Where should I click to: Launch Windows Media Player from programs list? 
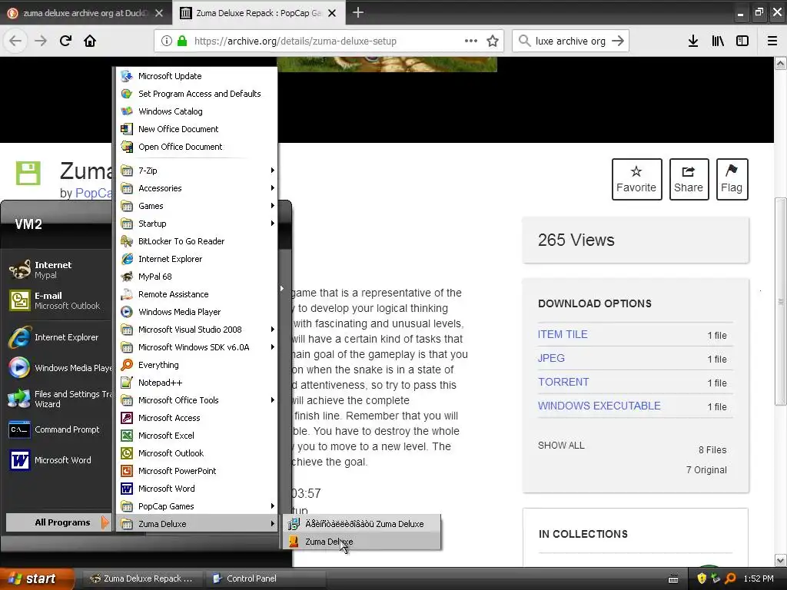pos(197,312)
